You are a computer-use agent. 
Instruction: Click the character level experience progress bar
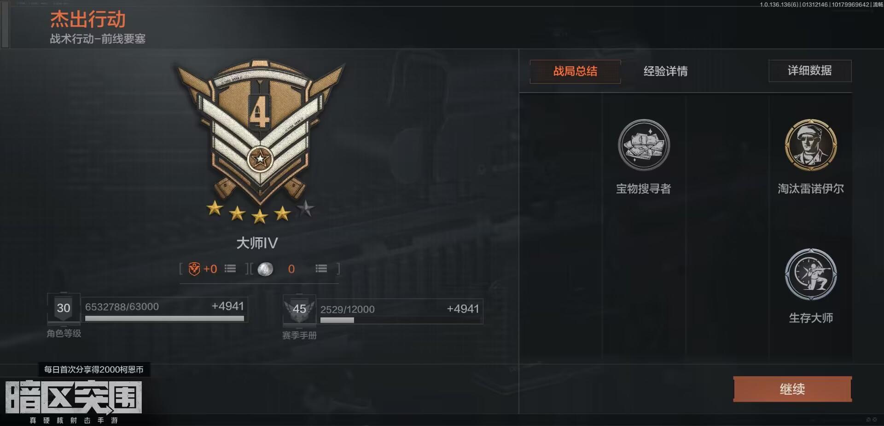164,318
